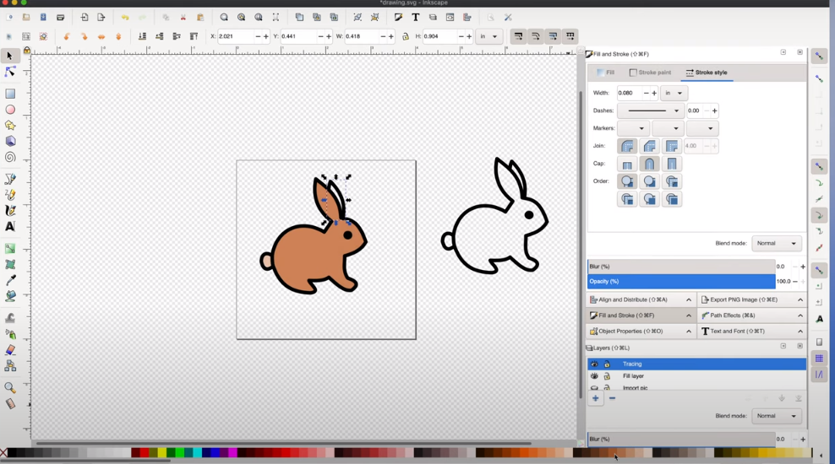
Task: Activate the Calligraphy tool
Action: click(9, 211)
